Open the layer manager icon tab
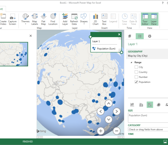Image resolution: width=168 pixels, height=145 pixels. [x=130, y=36]
